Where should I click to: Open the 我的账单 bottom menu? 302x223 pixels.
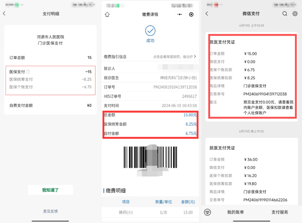(x=235, y=212)
